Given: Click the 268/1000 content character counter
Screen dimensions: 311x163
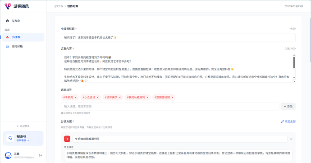Looking at the screenshot, I should pyautogui.click(x=290, y=48).
